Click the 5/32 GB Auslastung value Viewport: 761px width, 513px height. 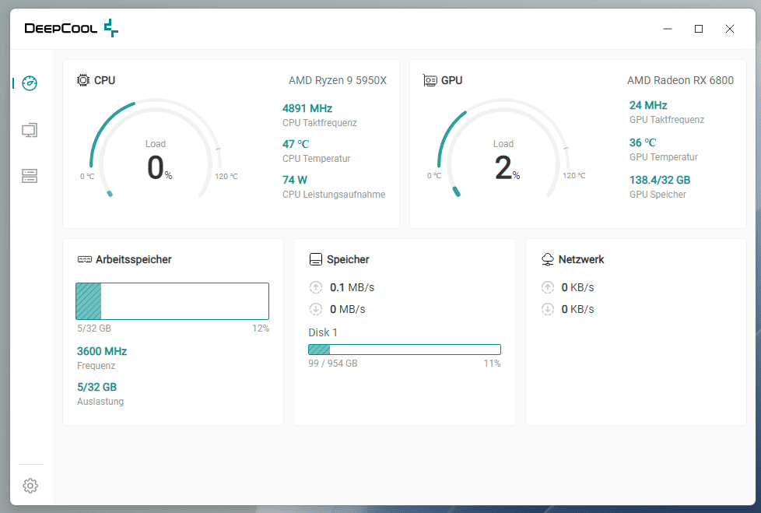[96, 388]
